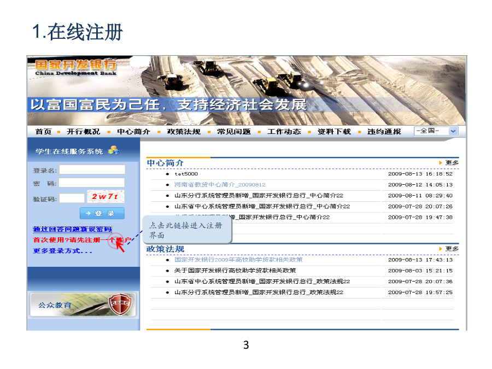Click 首次使用?请先注册一个账户 link
The image size is (492, 369).
click(x=82, y=240)
